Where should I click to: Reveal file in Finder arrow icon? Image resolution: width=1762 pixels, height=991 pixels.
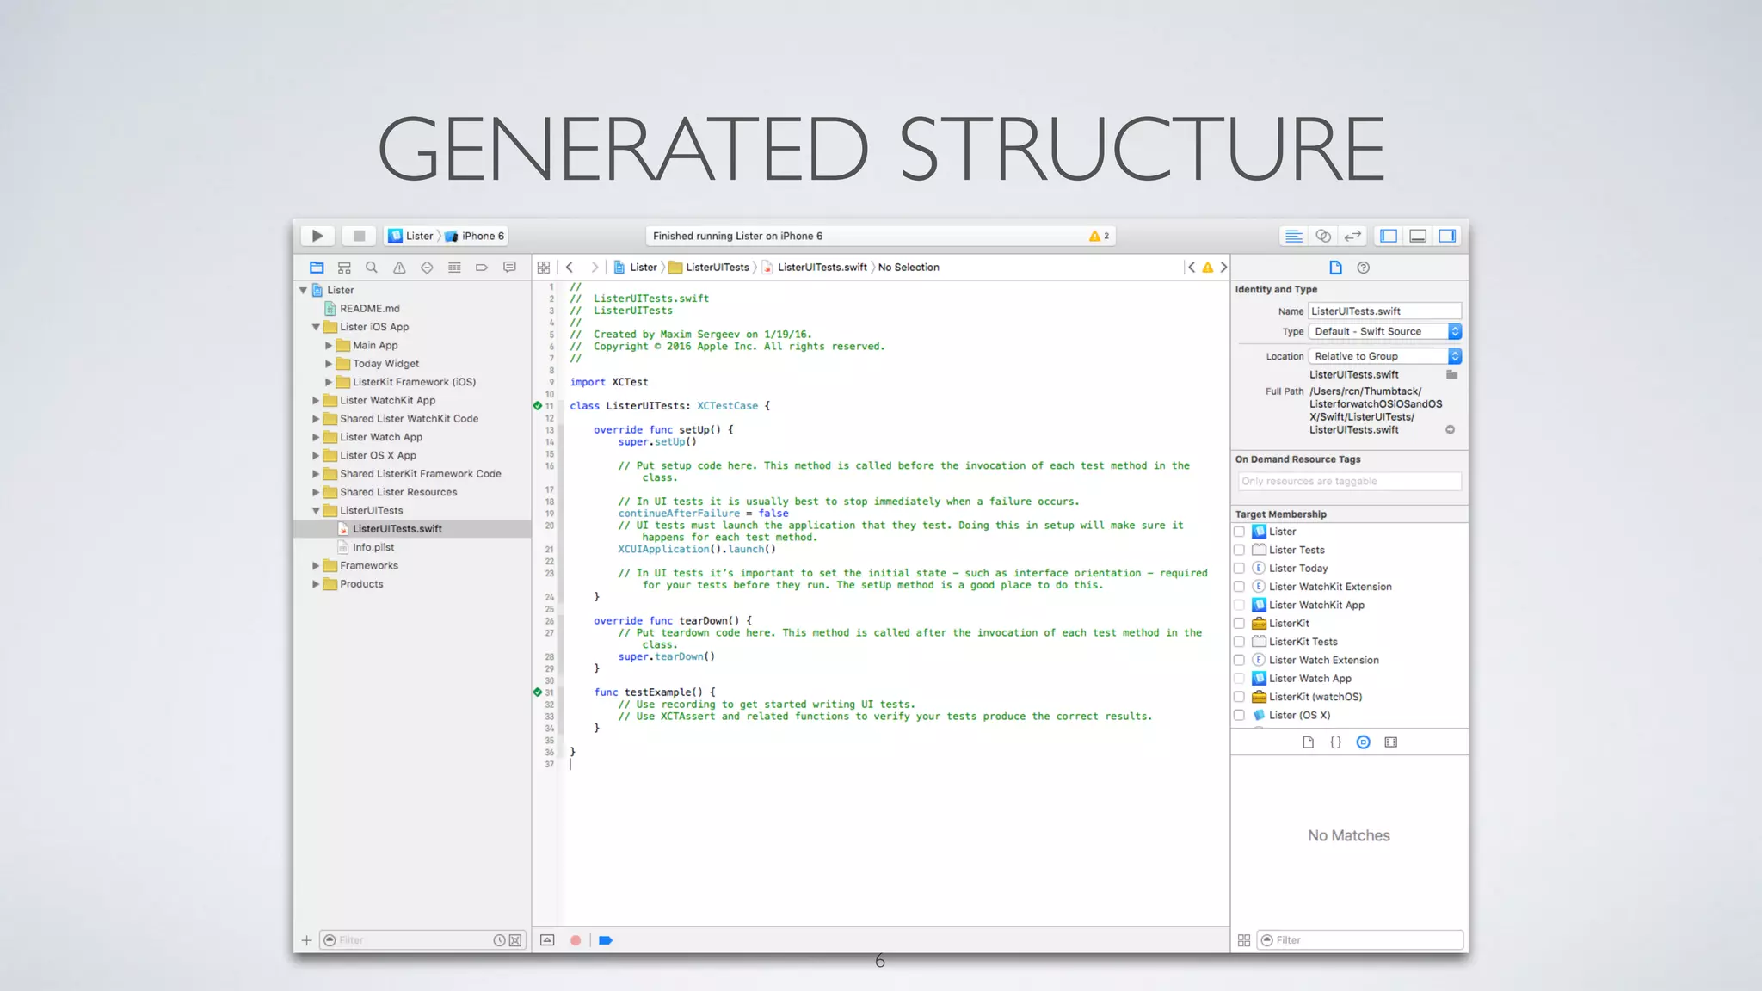1450,429
